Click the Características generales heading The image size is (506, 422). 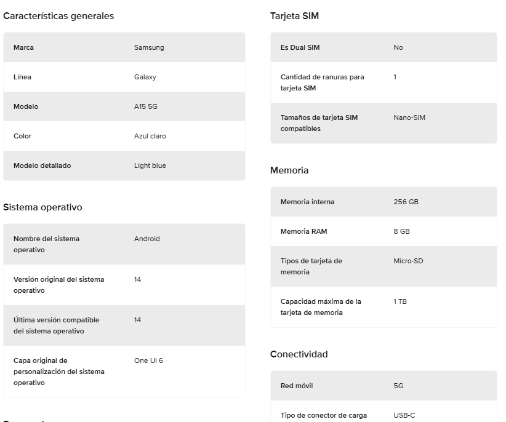(58, 16)
